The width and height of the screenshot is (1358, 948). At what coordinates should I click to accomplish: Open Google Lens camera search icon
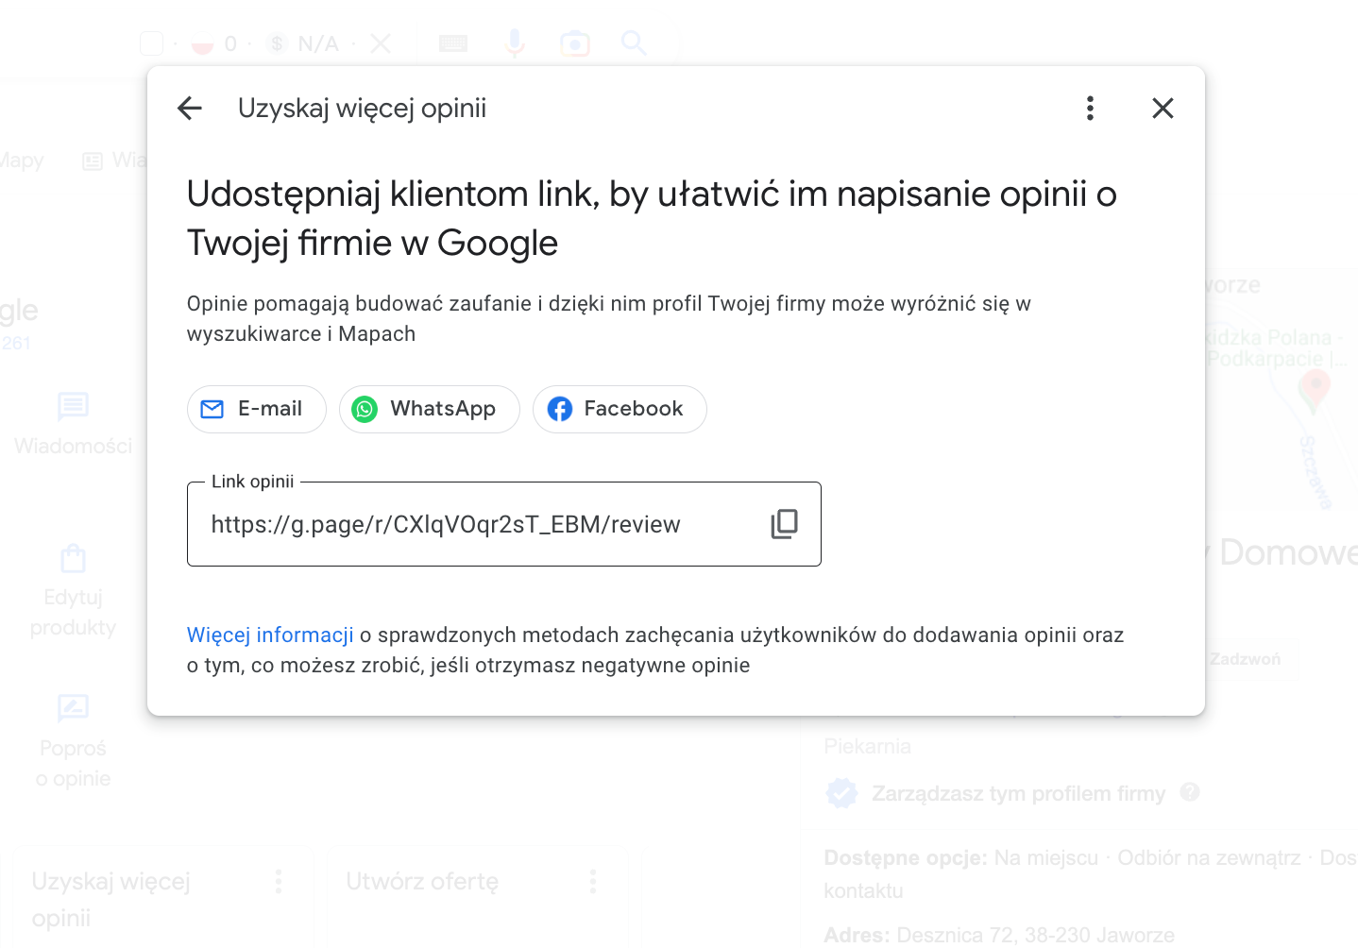coord(574,42)
